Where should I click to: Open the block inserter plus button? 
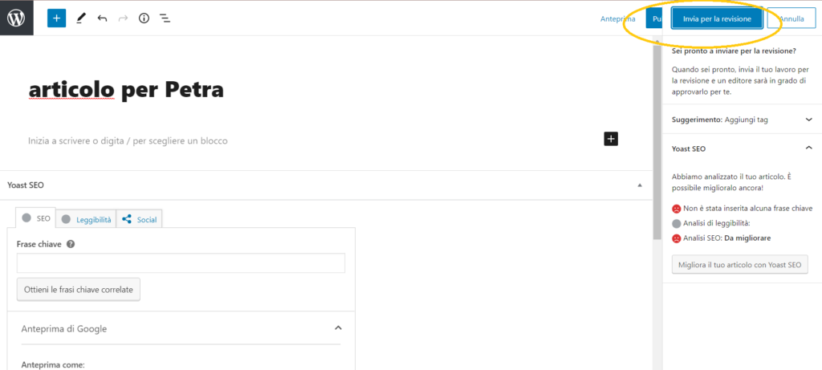pyautogui.click(x=57, y=18)
